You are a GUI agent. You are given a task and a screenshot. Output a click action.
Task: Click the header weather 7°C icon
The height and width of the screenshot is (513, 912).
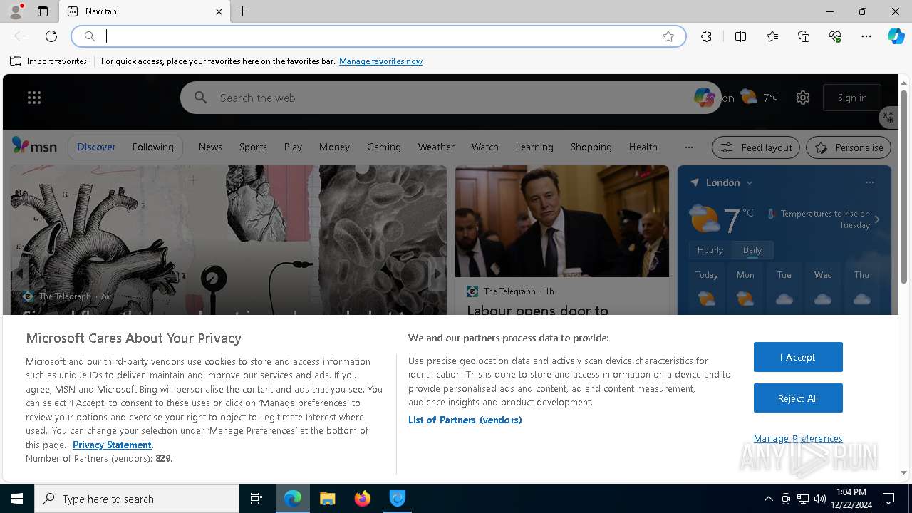pyautogui.click(x=749, y=97)
